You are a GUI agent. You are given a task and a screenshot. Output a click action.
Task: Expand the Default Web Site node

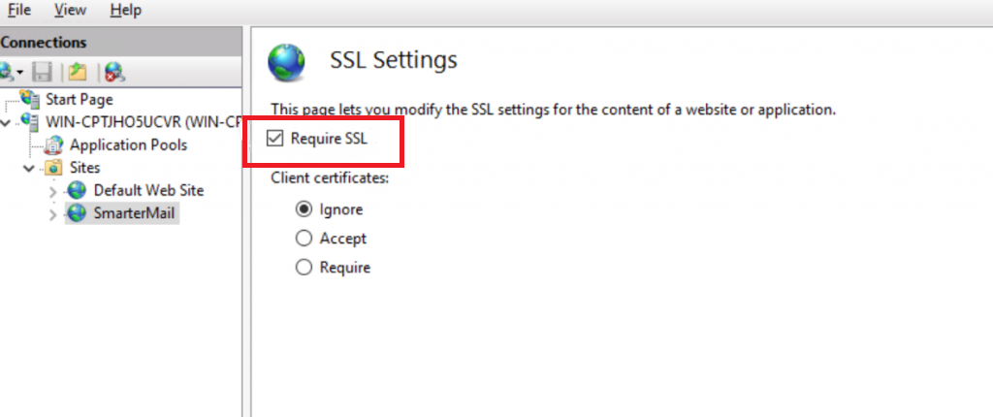click(x=52, y=191)
